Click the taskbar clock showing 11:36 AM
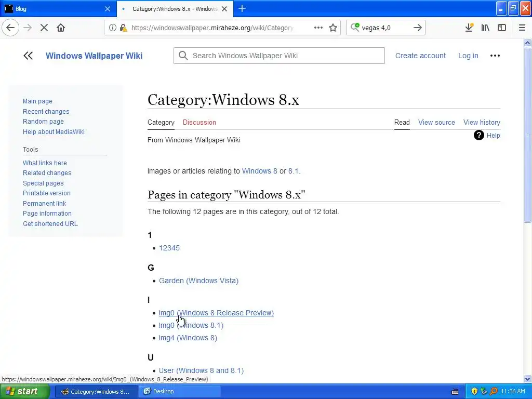 513,392
